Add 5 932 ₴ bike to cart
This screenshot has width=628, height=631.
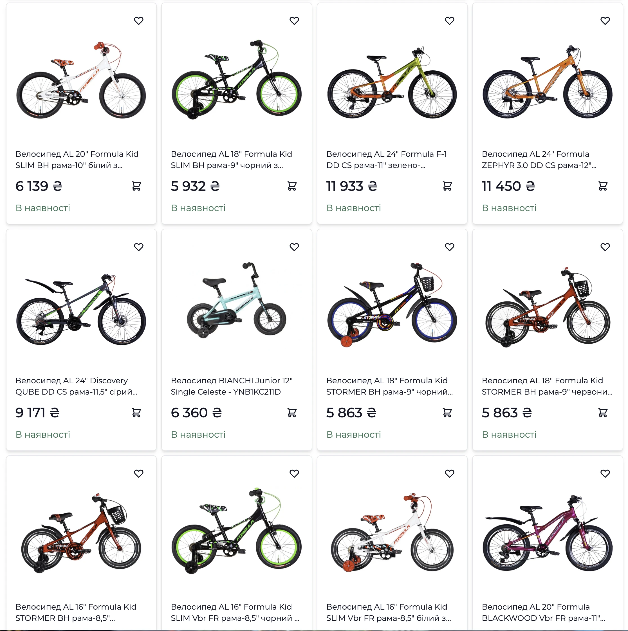click(x=291, y=186)
